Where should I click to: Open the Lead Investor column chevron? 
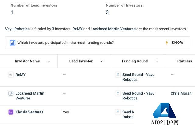(102, 61)
